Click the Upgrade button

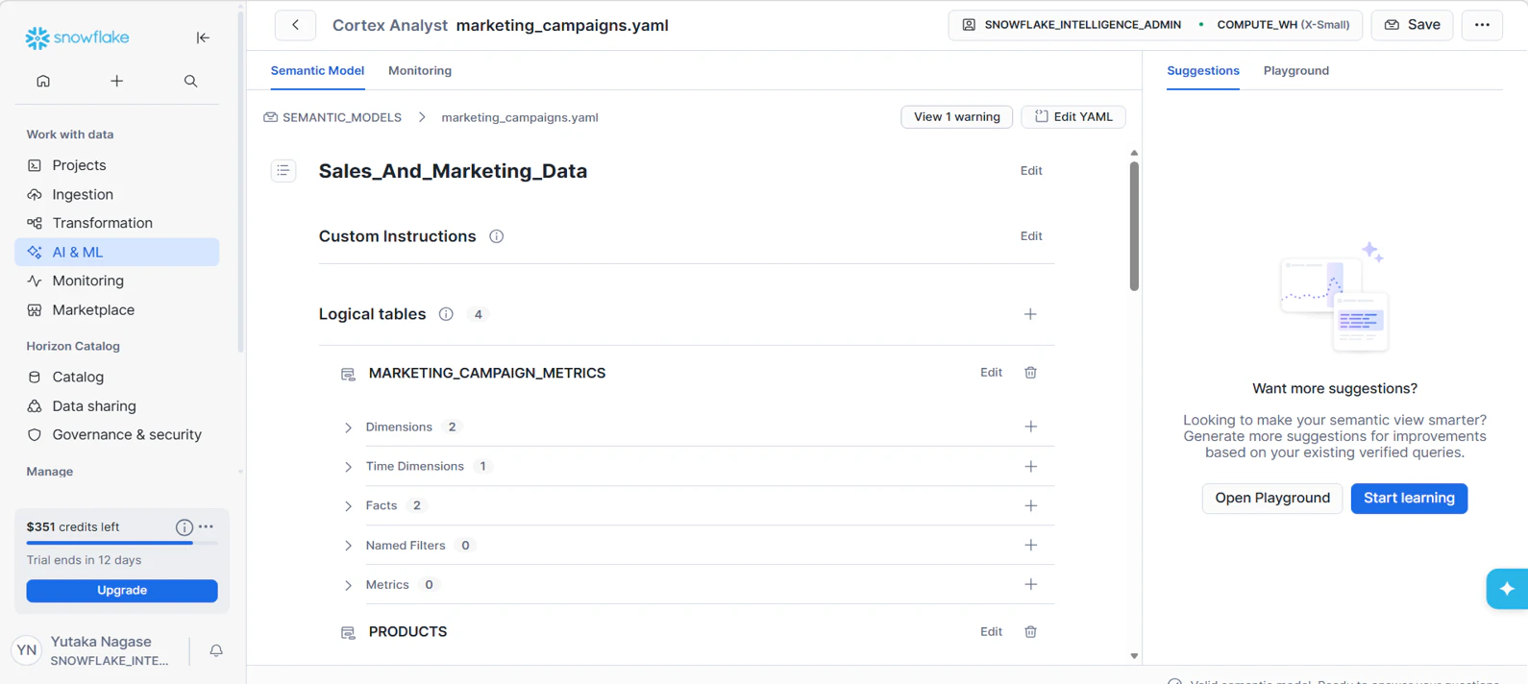click(122, 591)
